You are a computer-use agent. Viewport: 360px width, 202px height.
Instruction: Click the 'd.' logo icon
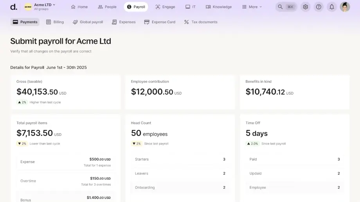[x=13, y=7]
